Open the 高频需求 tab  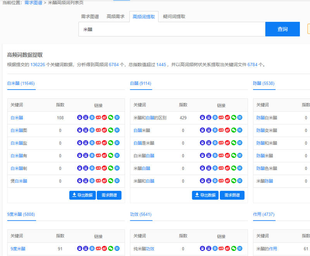[x=115, y=17]
